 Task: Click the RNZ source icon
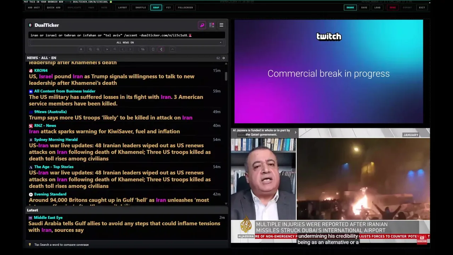pyautogui.click(x=31, y=126)
